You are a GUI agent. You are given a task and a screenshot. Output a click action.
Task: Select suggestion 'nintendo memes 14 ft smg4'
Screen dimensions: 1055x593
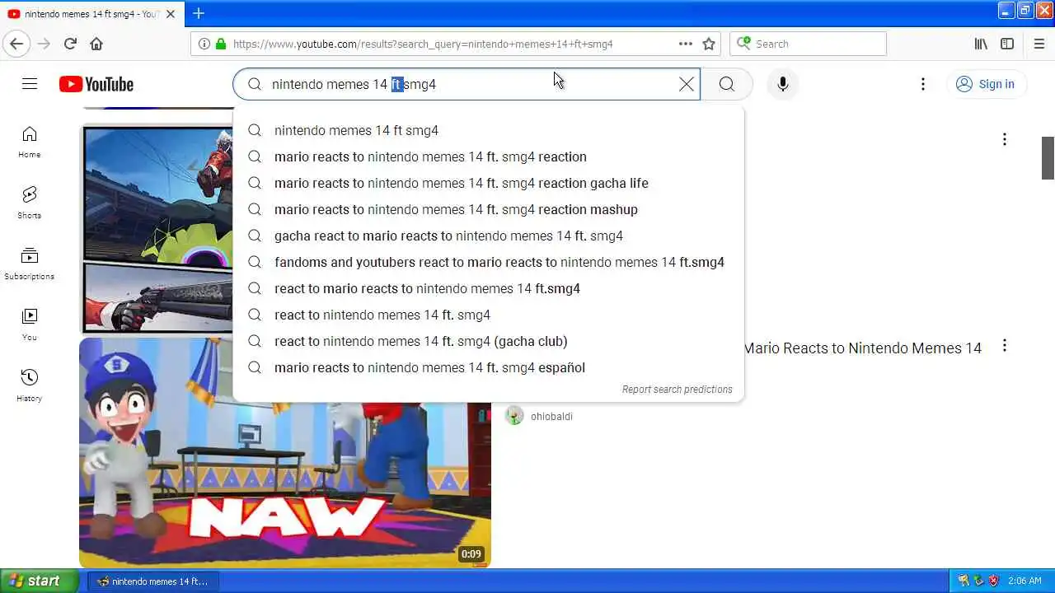489,130
